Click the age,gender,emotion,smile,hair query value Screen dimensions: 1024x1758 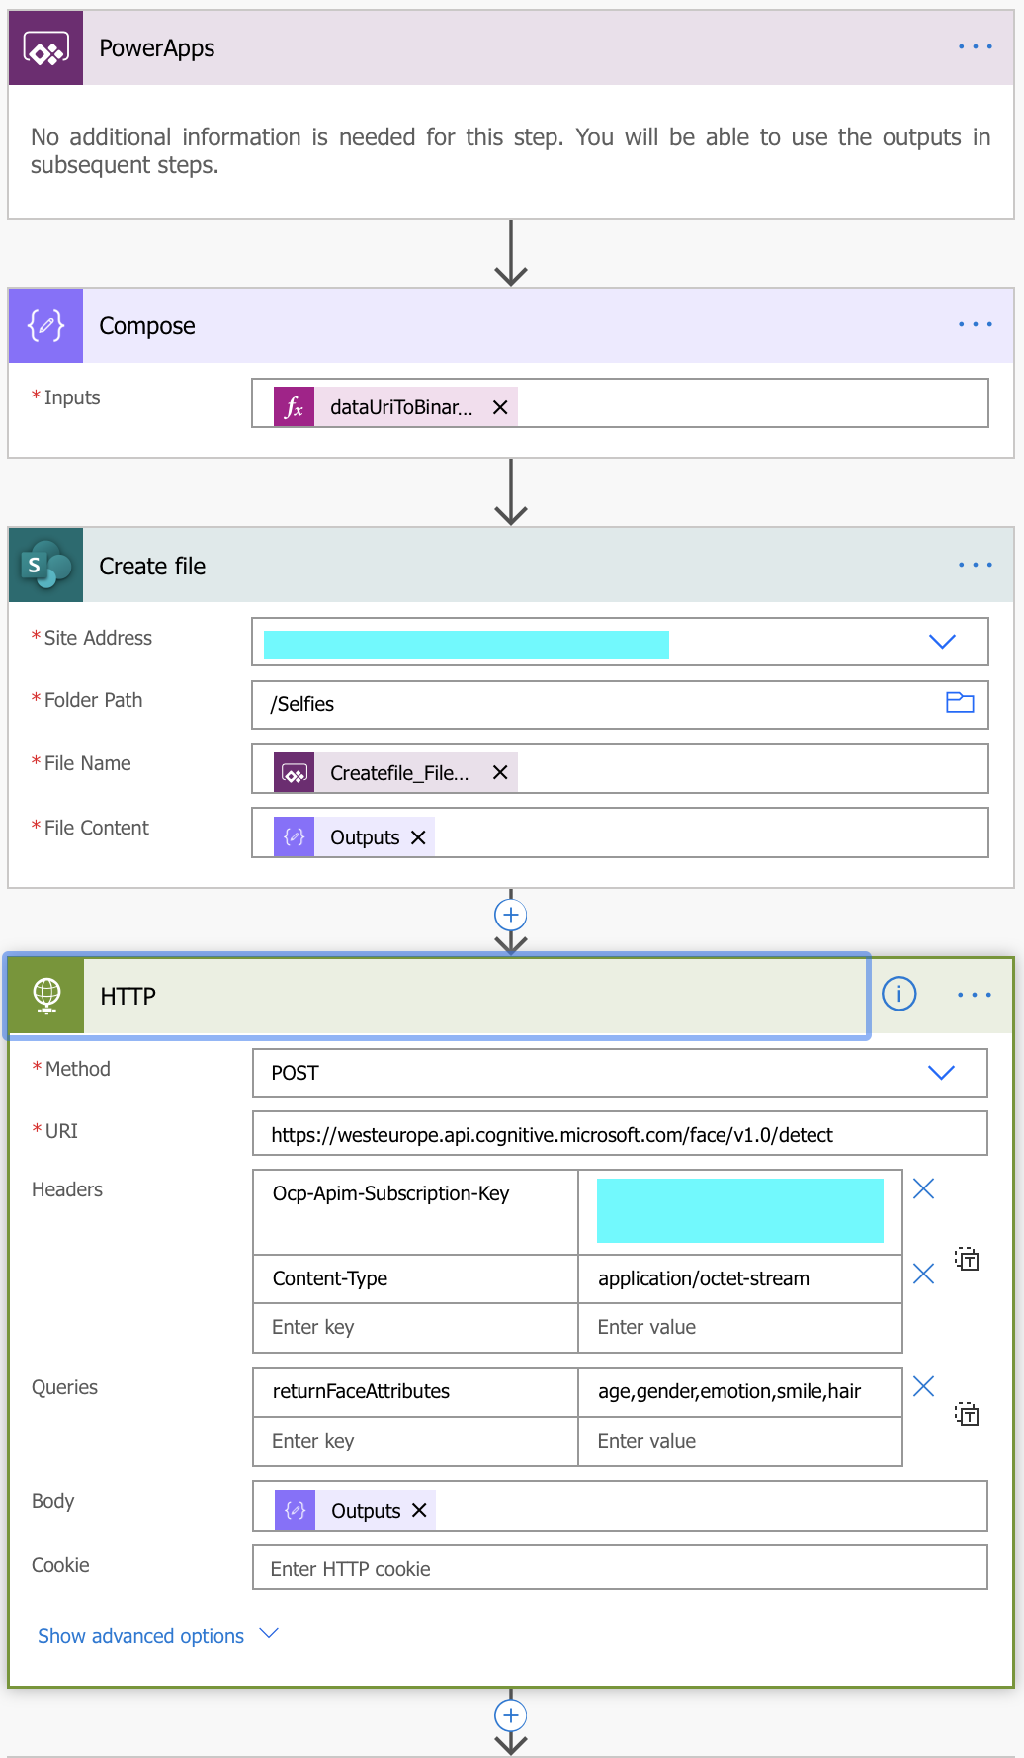[x=739, y=1392]
